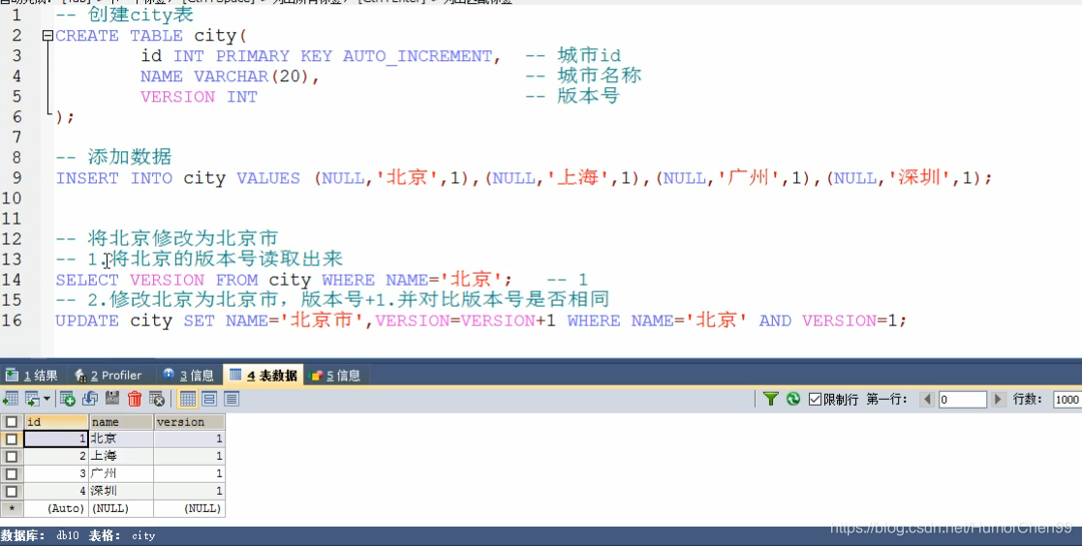Image resolution: width=1082 pixels, height=546 pixels.
Task: Select the 上海 name cell
Action: pos(121,456)
